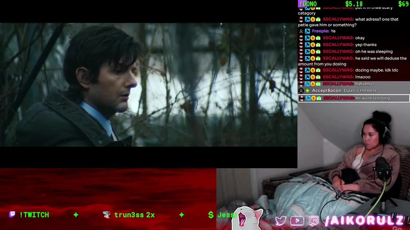Click the screaming white cat emote
This screenshot has width=410, height=230.
tap(247, 218)
